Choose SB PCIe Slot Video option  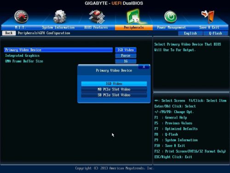114,95
